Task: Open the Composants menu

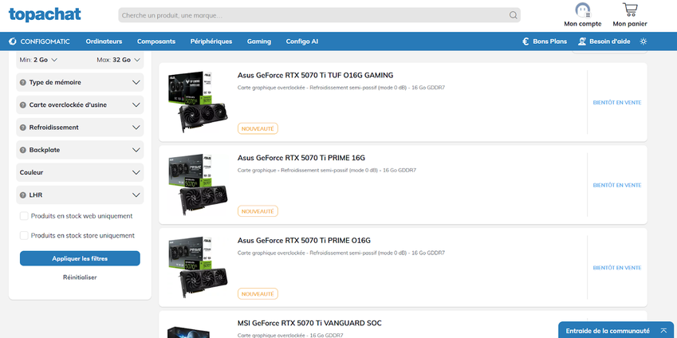Action: point(156,41)
